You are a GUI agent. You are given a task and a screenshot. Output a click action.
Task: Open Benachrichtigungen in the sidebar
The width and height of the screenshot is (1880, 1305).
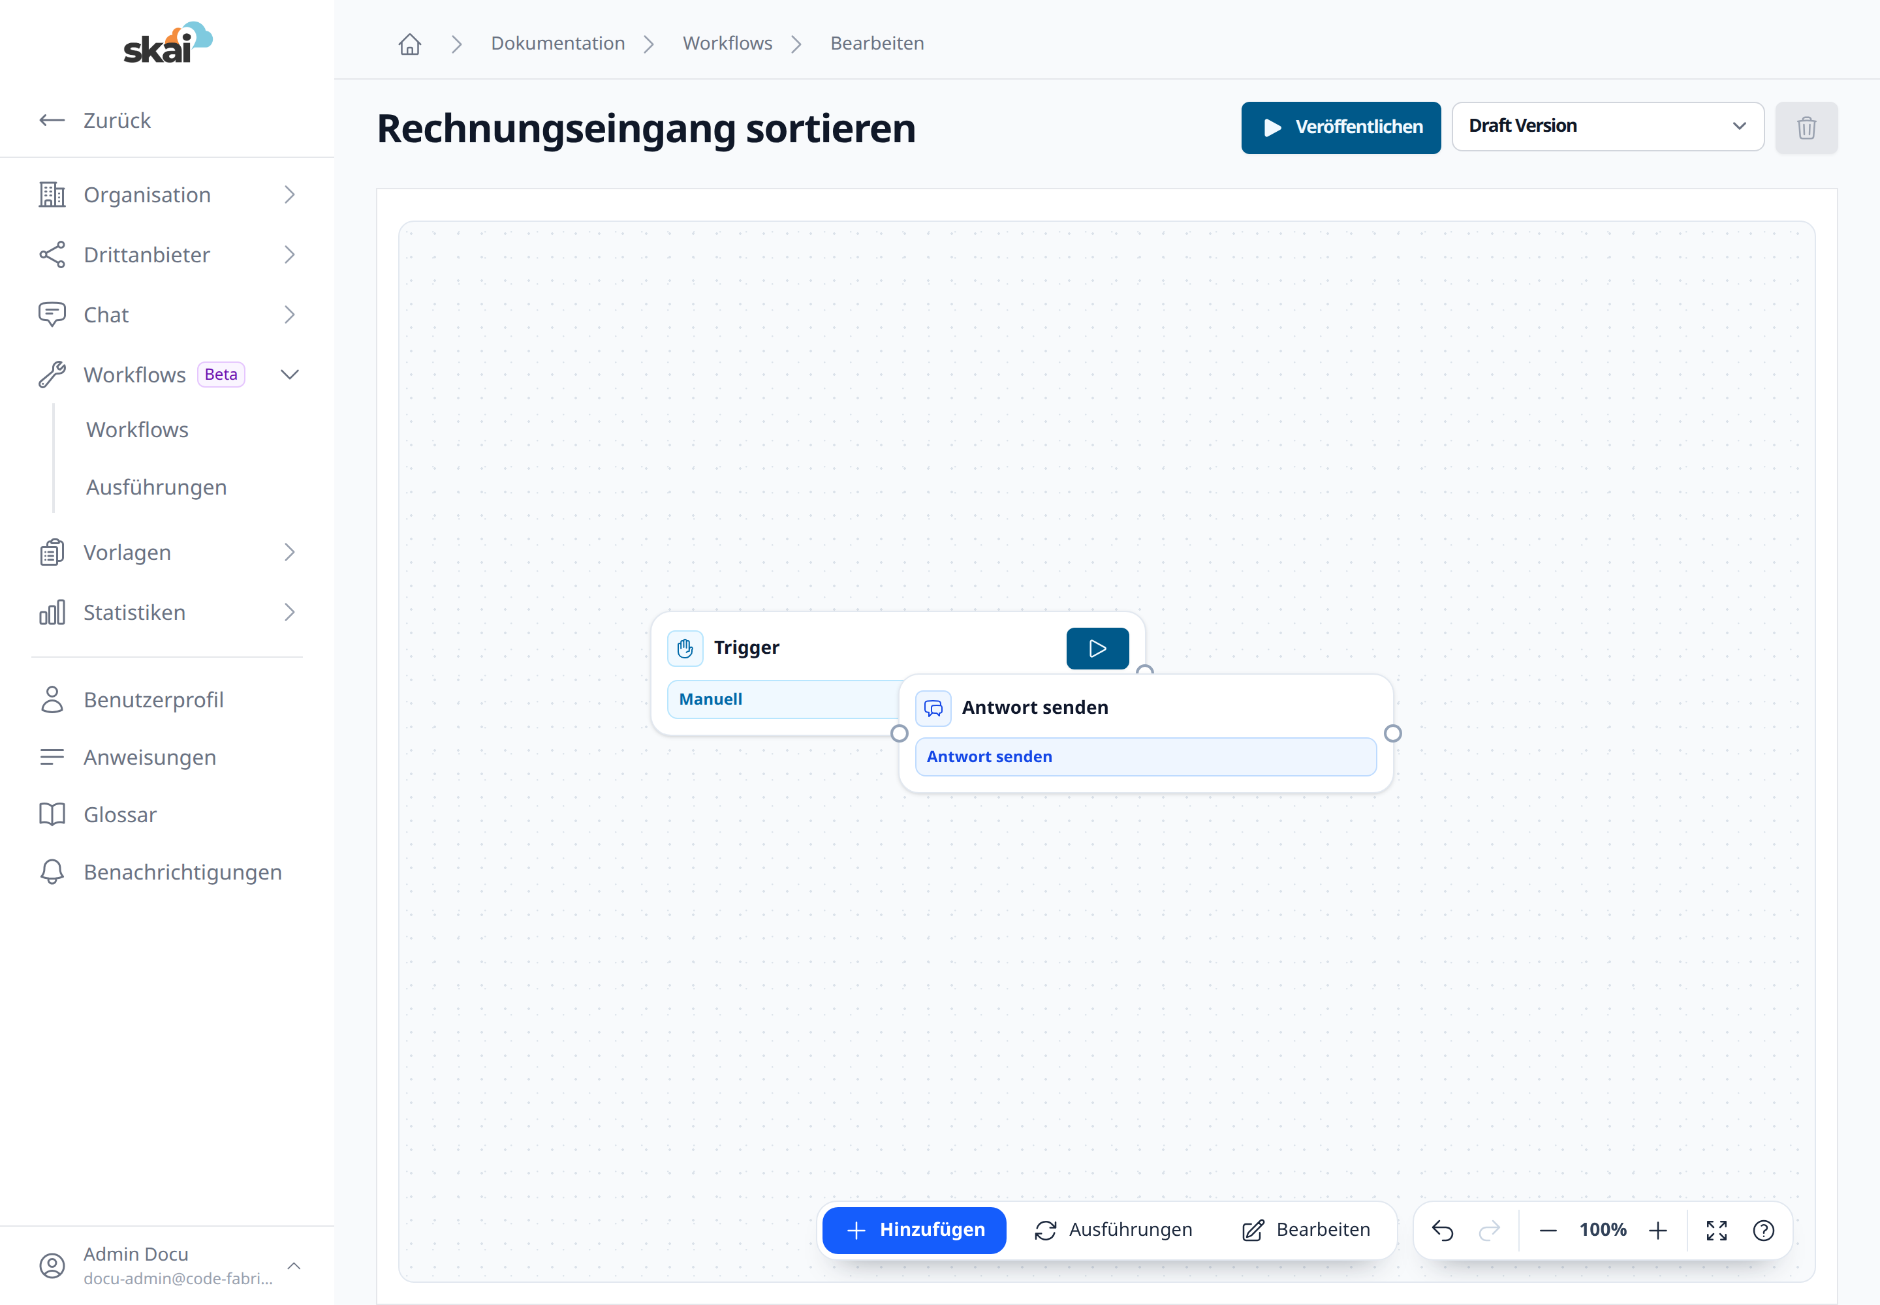[x=182, y=872]
